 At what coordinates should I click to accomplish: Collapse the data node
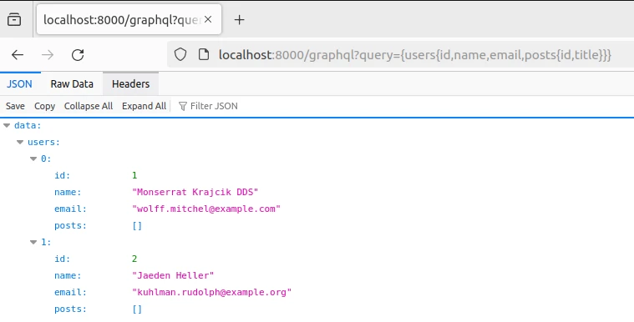click(7, 126)
